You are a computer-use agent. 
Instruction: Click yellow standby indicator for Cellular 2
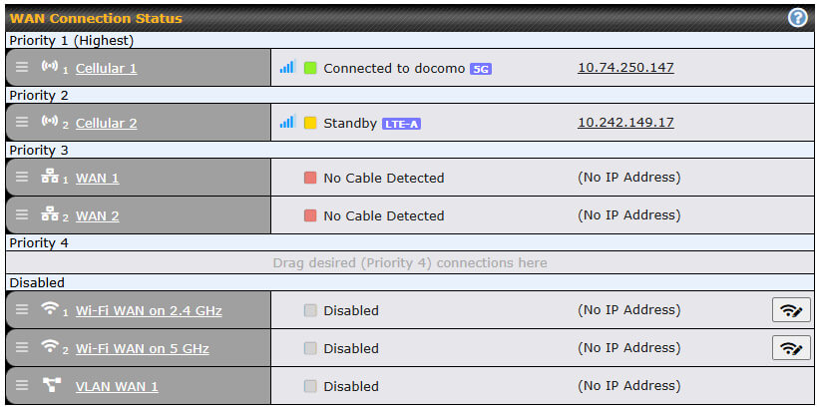click(310, 123)
